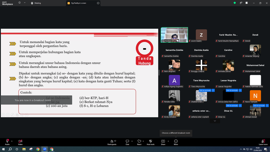Click the green encryption shield icon
Image resolution: width=270 pixels, height=152 pixels.
pos(235,3)
